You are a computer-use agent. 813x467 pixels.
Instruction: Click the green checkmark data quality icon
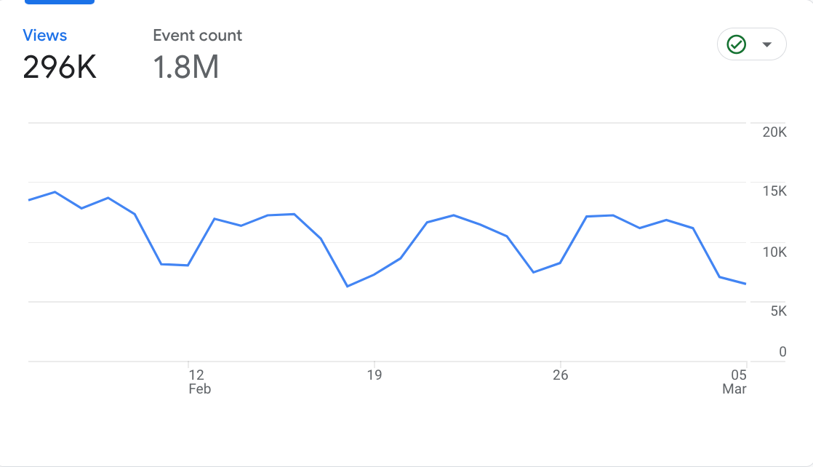click(x=736, y=44)
